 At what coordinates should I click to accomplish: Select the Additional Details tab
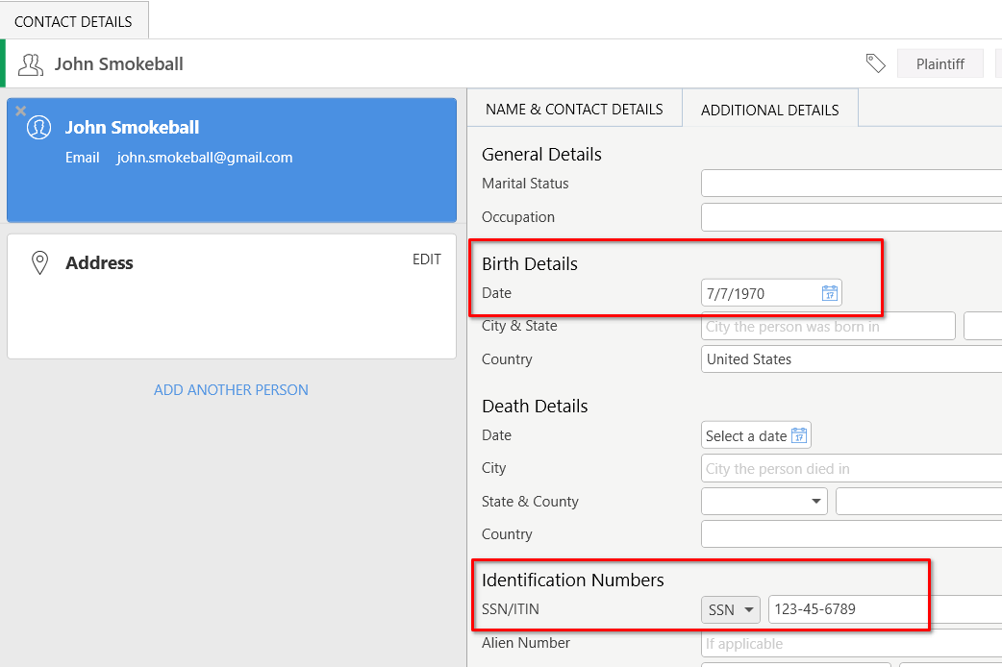769,110
